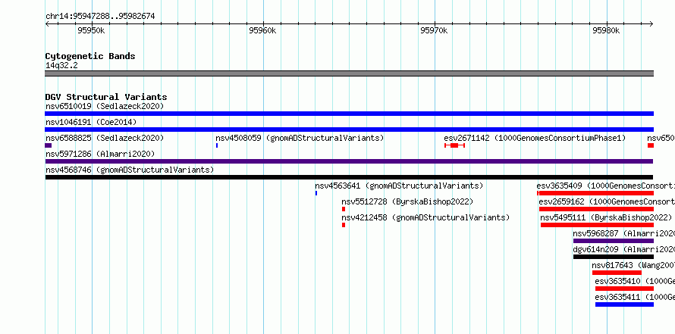
Task: Click the red glyph below esv2671142
Action: [454, 145]
